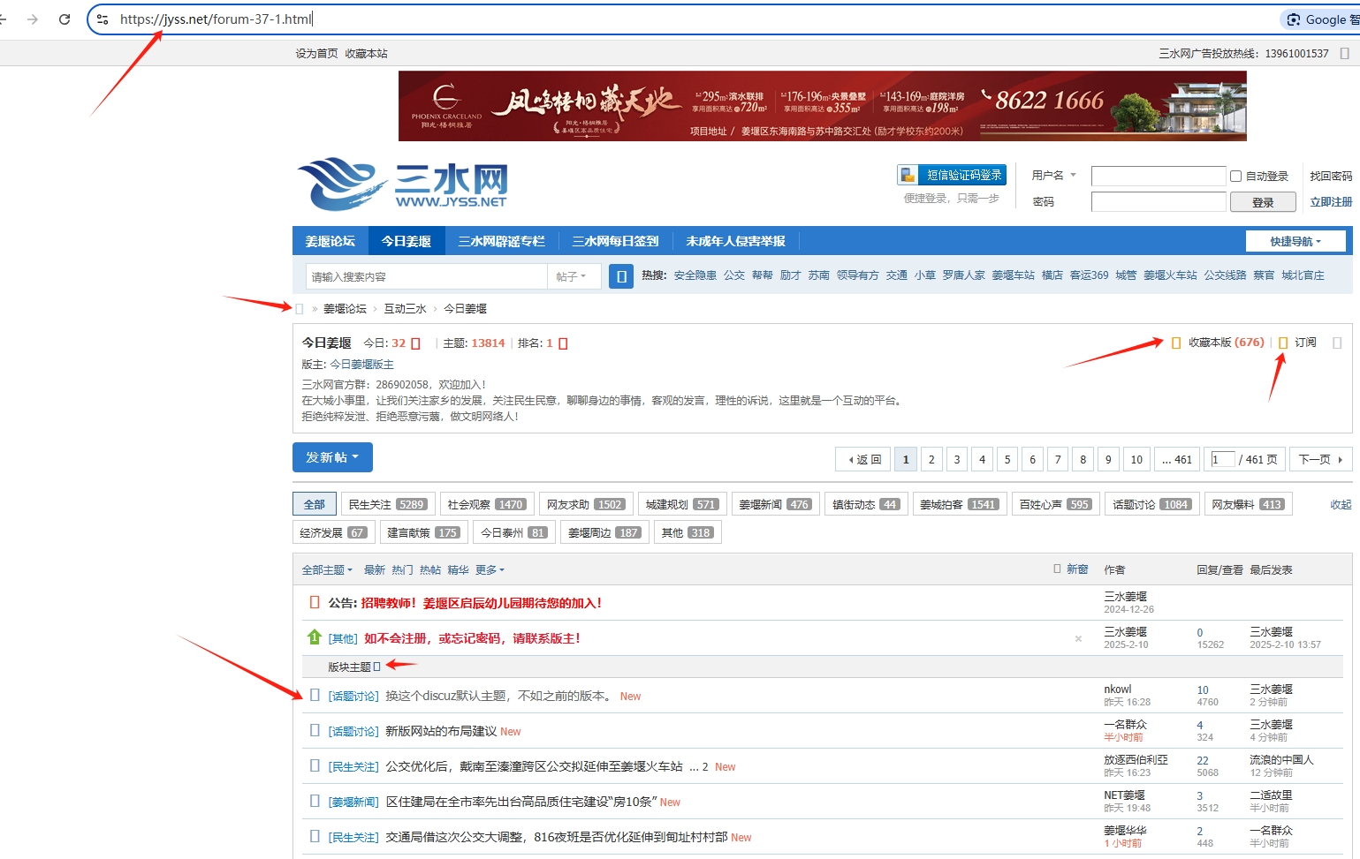
Task: Focus the 密码 input field
Action: click(1159, 202)
